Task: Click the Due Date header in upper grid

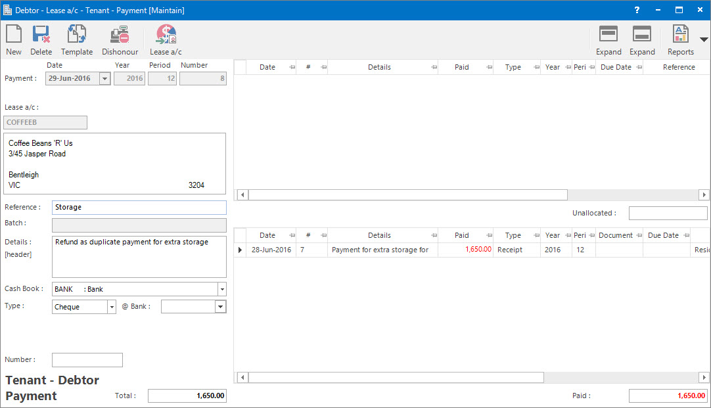Action: coord(616,67)
